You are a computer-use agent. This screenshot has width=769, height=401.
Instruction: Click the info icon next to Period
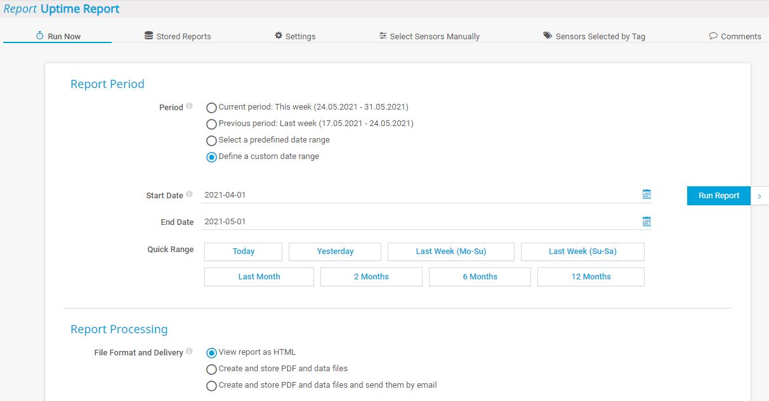pos(189,105)
